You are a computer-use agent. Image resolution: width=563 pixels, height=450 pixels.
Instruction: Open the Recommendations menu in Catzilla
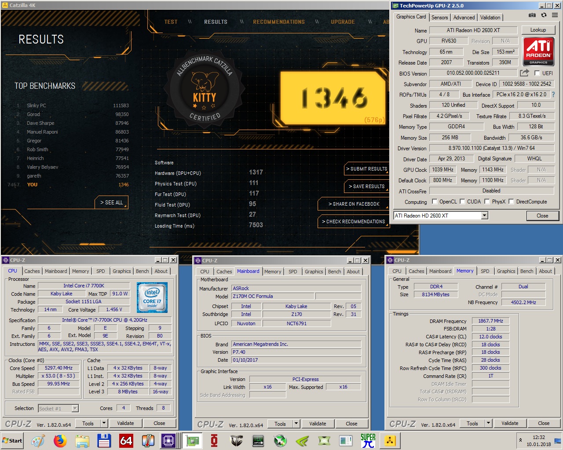click(279, 22)
